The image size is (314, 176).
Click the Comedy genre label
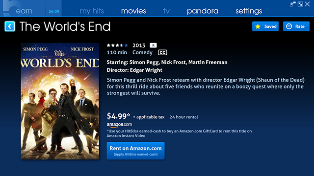pyautogui.click(x=142, y=52)
